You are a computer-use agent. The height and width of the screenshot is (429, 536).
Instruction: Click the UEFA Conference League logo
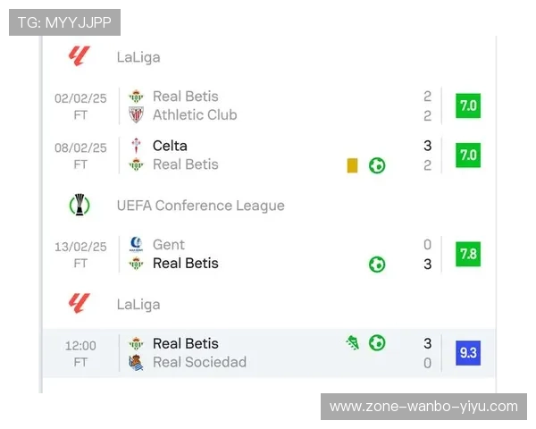(x=80, y=206)
